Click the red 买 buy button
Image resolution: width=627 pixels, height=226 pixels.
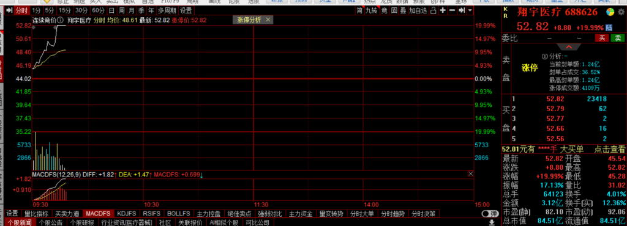(x=601, y=38)
